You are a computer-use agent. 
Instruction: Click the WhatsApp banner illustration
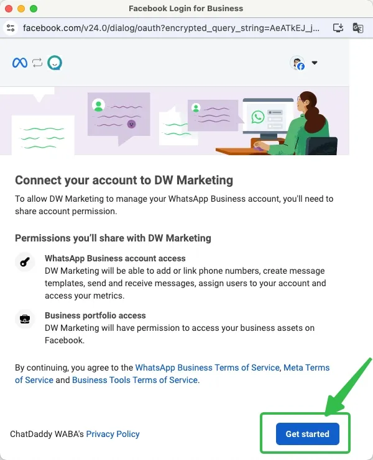tap(175, 121)
